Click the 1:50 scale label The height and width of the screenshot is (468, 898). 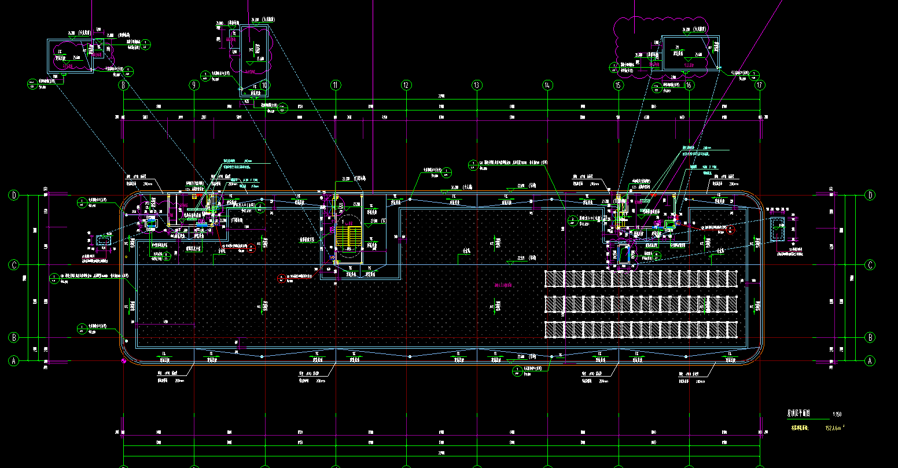click(837, 415)
